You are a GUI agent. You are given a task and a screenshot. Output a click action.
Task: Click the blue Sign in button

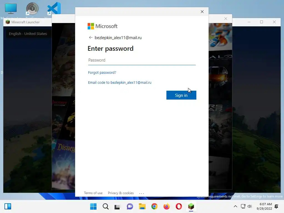coord(181,95)
